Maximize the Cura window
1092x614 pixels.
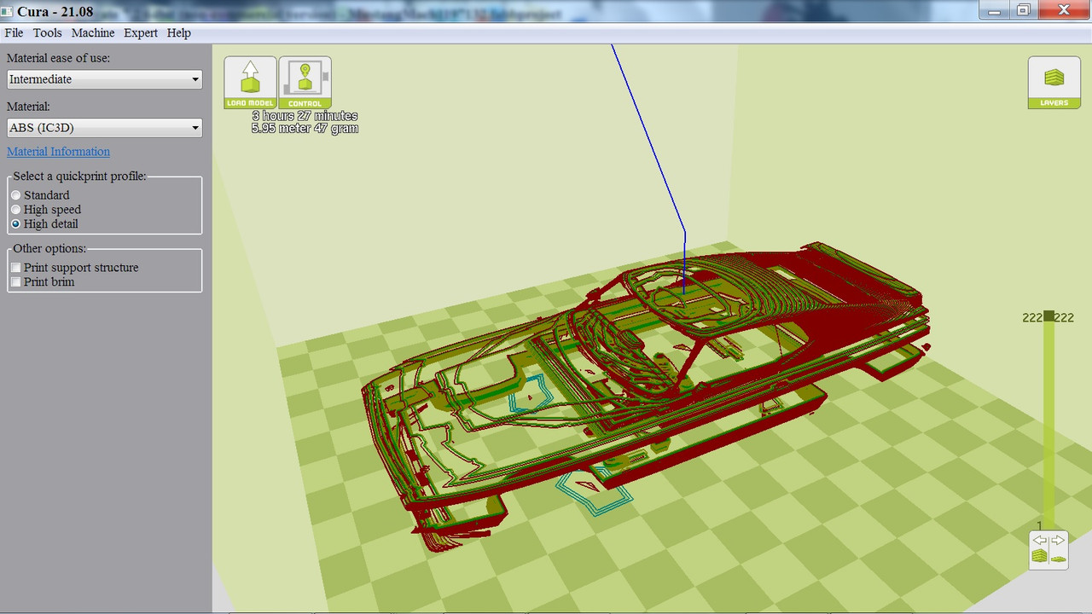tap(1024, 10)
